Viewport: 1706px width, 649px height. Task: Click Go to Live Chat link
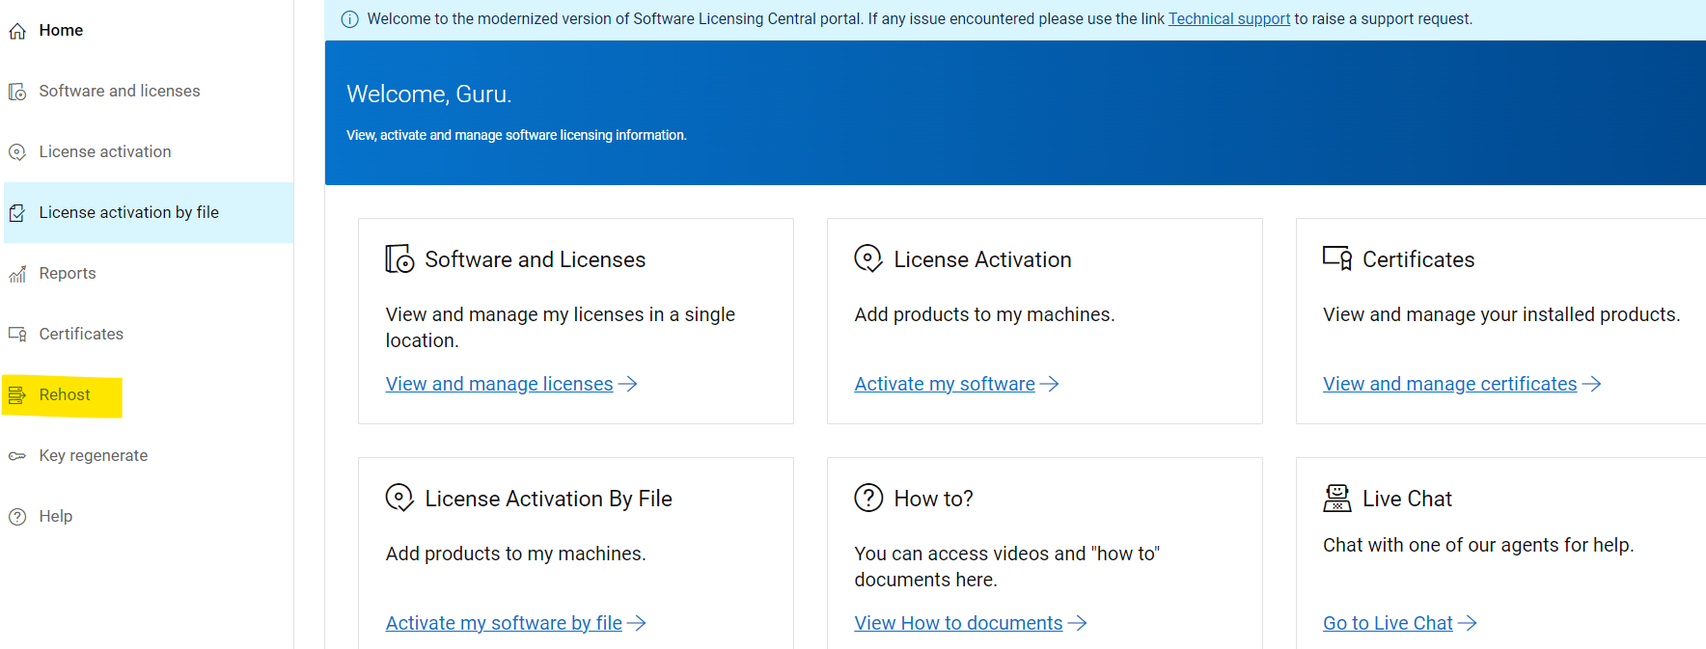click(1388, 623)
